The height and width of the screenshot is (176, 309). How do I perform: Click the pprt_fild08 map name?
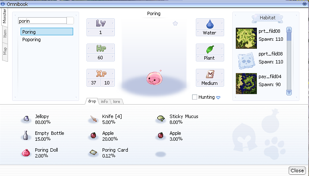(x=271, y=54)
